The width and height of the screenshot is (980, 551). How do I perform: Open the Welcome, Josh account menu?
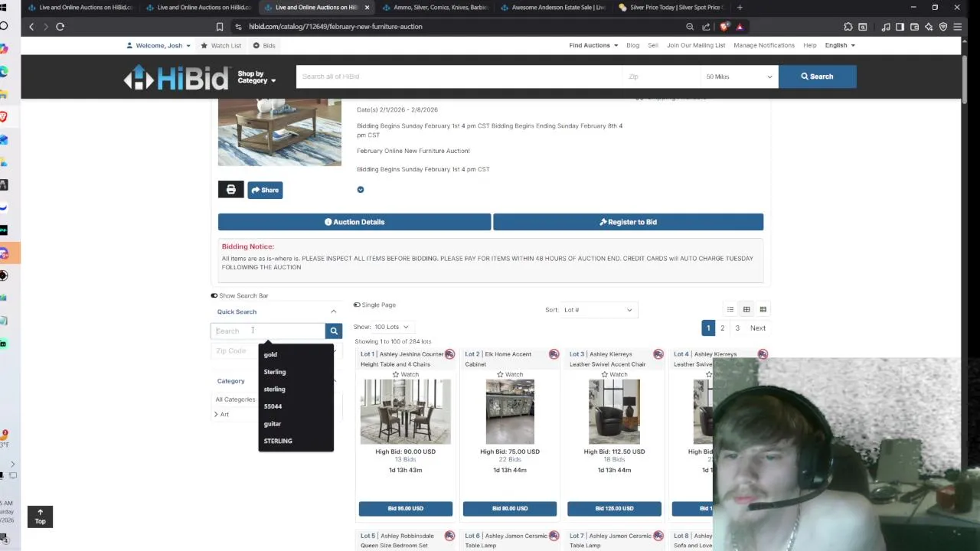[x=158, y=45]
